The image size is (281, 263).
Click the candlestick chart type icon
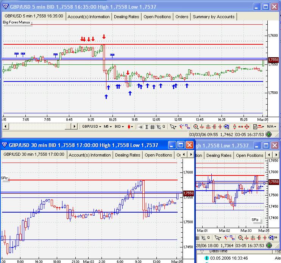coord(130,127)
